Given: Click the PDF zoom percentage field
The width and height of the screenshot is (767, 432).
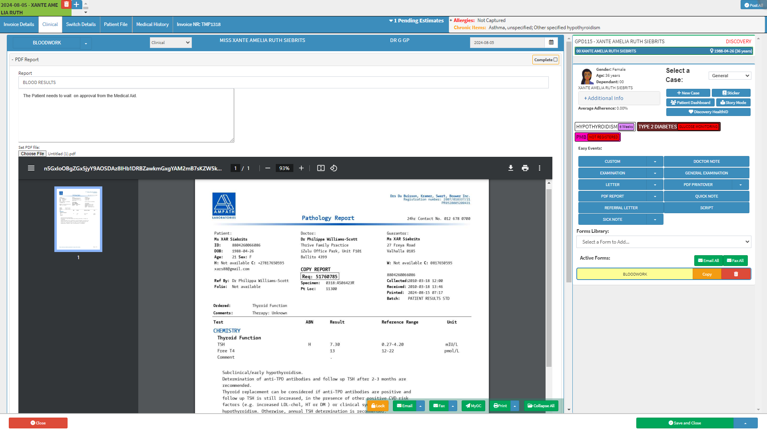Looking at the screenshot, I should click(x=284, y=168).
